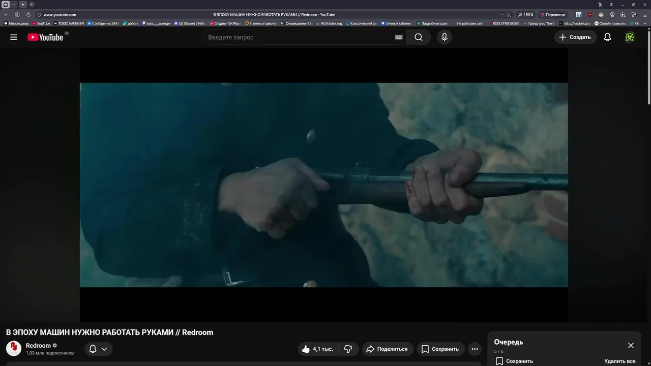
Task: Open the 'ROG STRIX B650' bookmark
Action: pos(504,23)
